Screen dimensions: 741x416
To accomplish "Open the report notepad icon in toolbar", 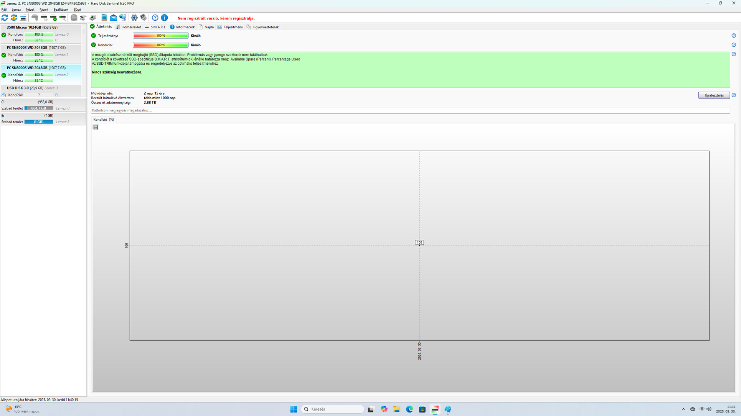I will click(104, 18).
